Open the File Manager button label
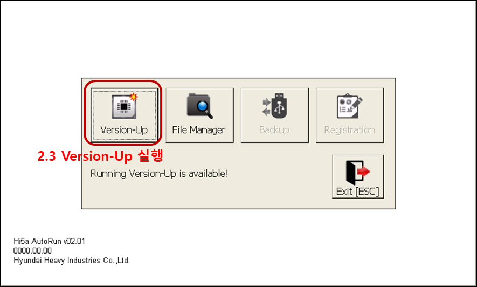This screenshot has height=287, width=477. coord(199,130)
